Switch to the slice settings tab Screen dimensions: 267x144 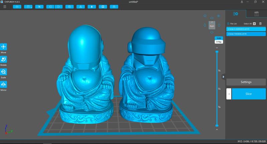pyautogui.click(x=236, y=14)
